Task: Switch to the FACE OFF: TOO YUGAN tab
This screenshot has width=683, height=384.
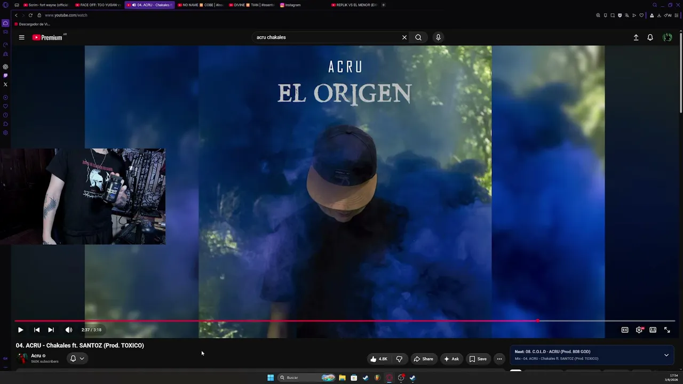Action: (x=98, y=5)
